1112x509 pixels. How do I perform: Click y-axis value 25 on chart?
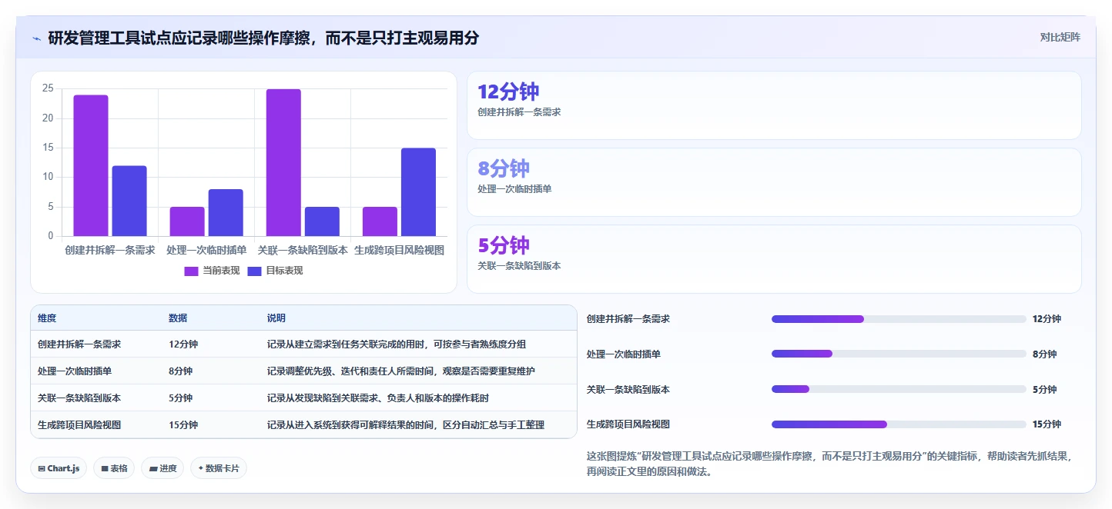point(48,88)
